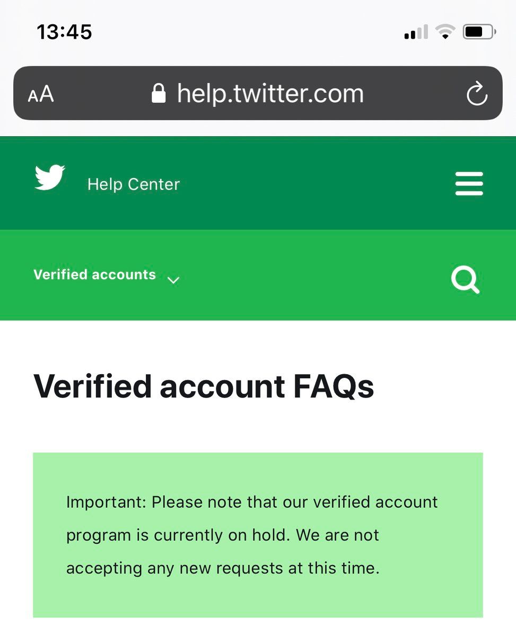
Task: Go to the Help Center home link
Action: (x=134, y=184)
